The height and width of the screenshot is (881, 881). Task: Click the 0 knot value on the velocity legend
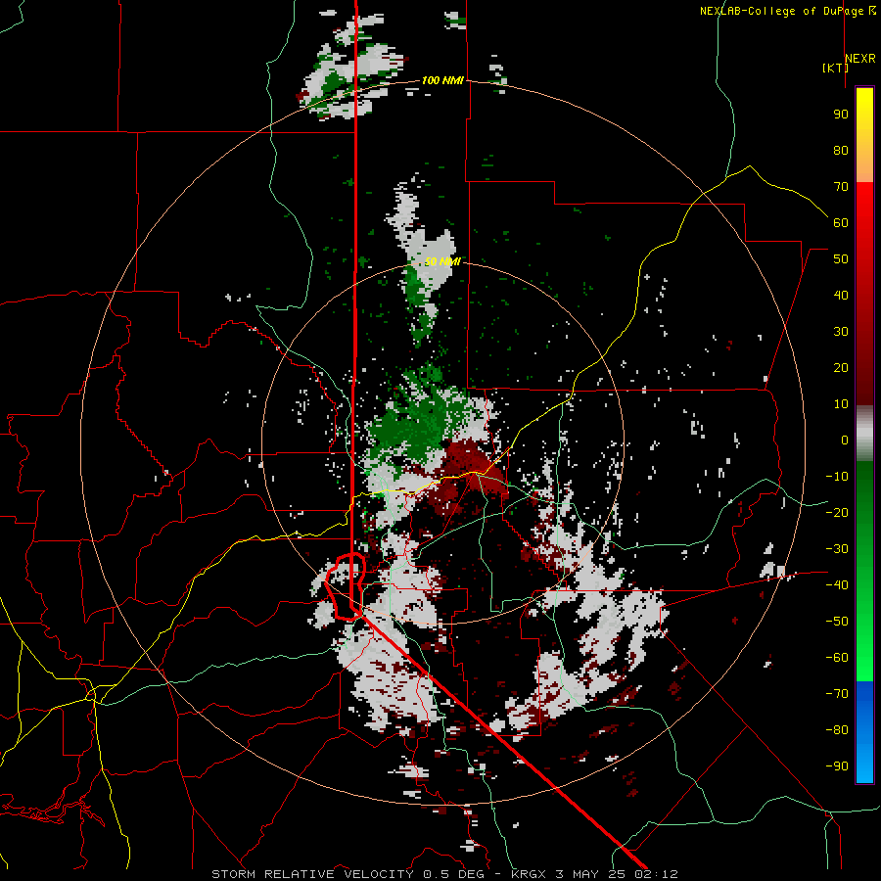click(845, 440)
